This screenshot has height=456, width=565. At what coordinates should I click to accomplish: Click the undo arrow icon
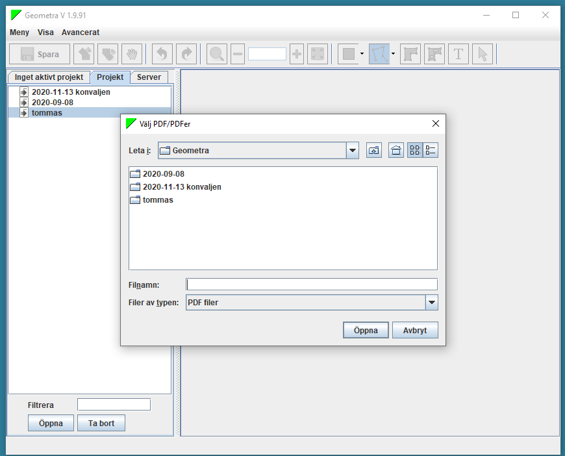click(x=162, y=54)
